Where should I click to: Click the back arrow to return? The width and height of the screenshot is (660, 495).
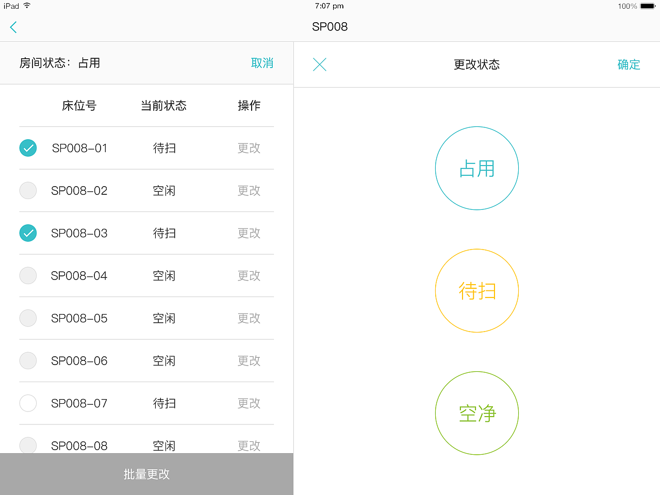pyautogui.click(x=13, y=27)
